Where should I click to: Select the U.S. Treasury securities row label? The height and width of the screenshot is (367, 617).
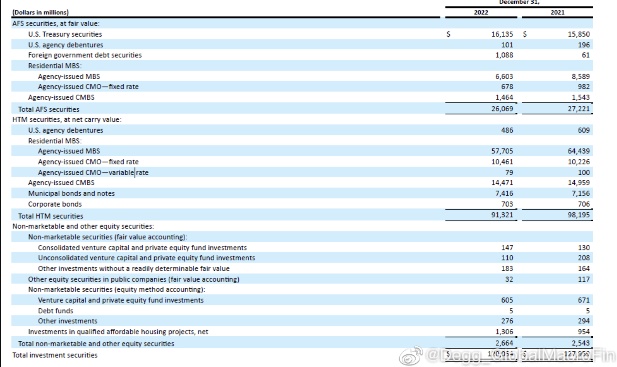(65, 34)
